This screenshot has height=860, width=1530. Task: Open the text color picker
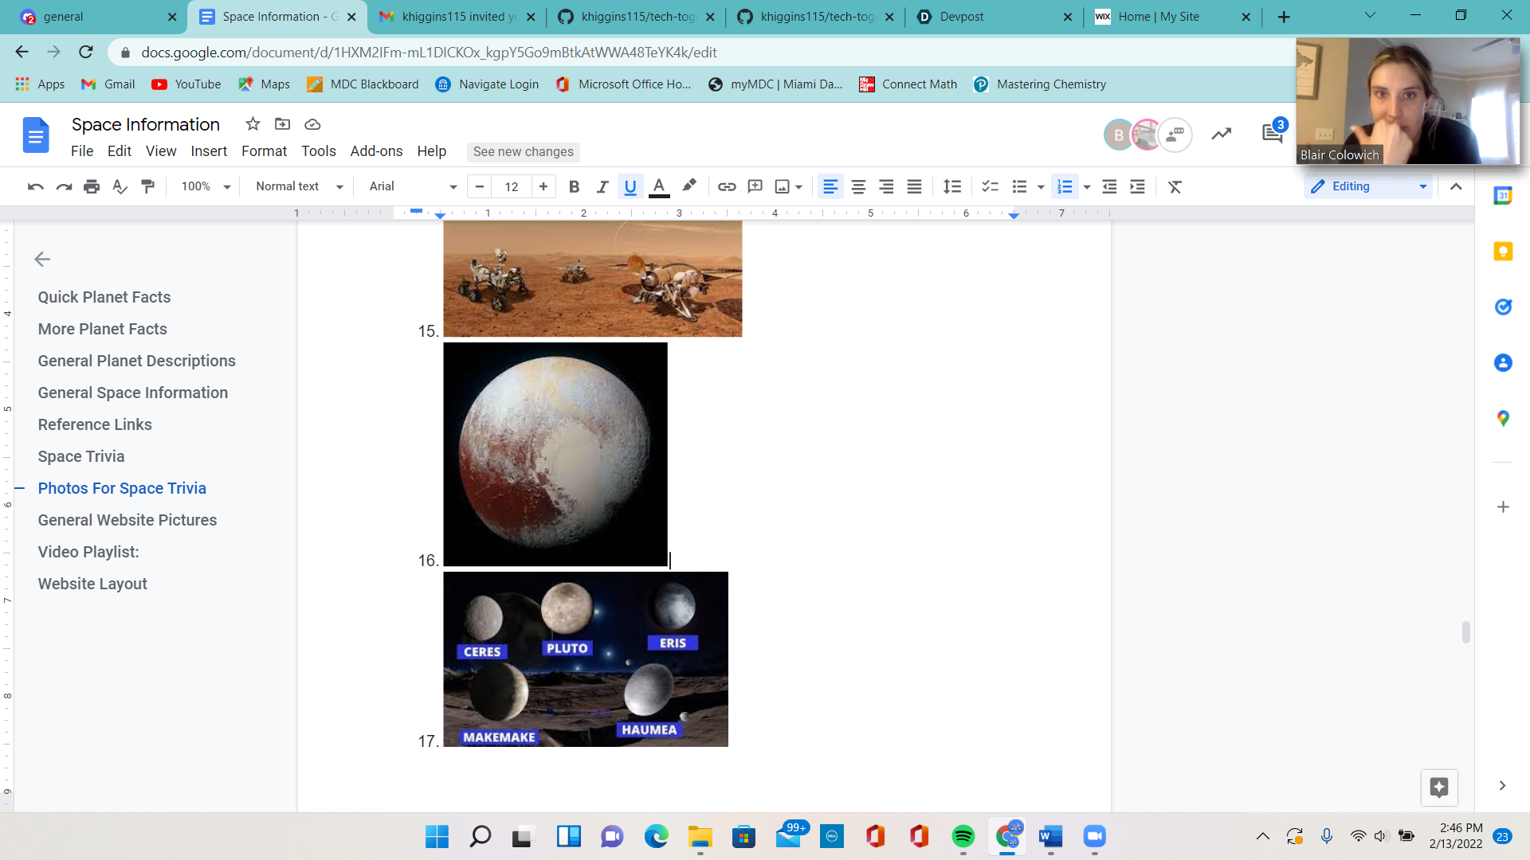658,186
